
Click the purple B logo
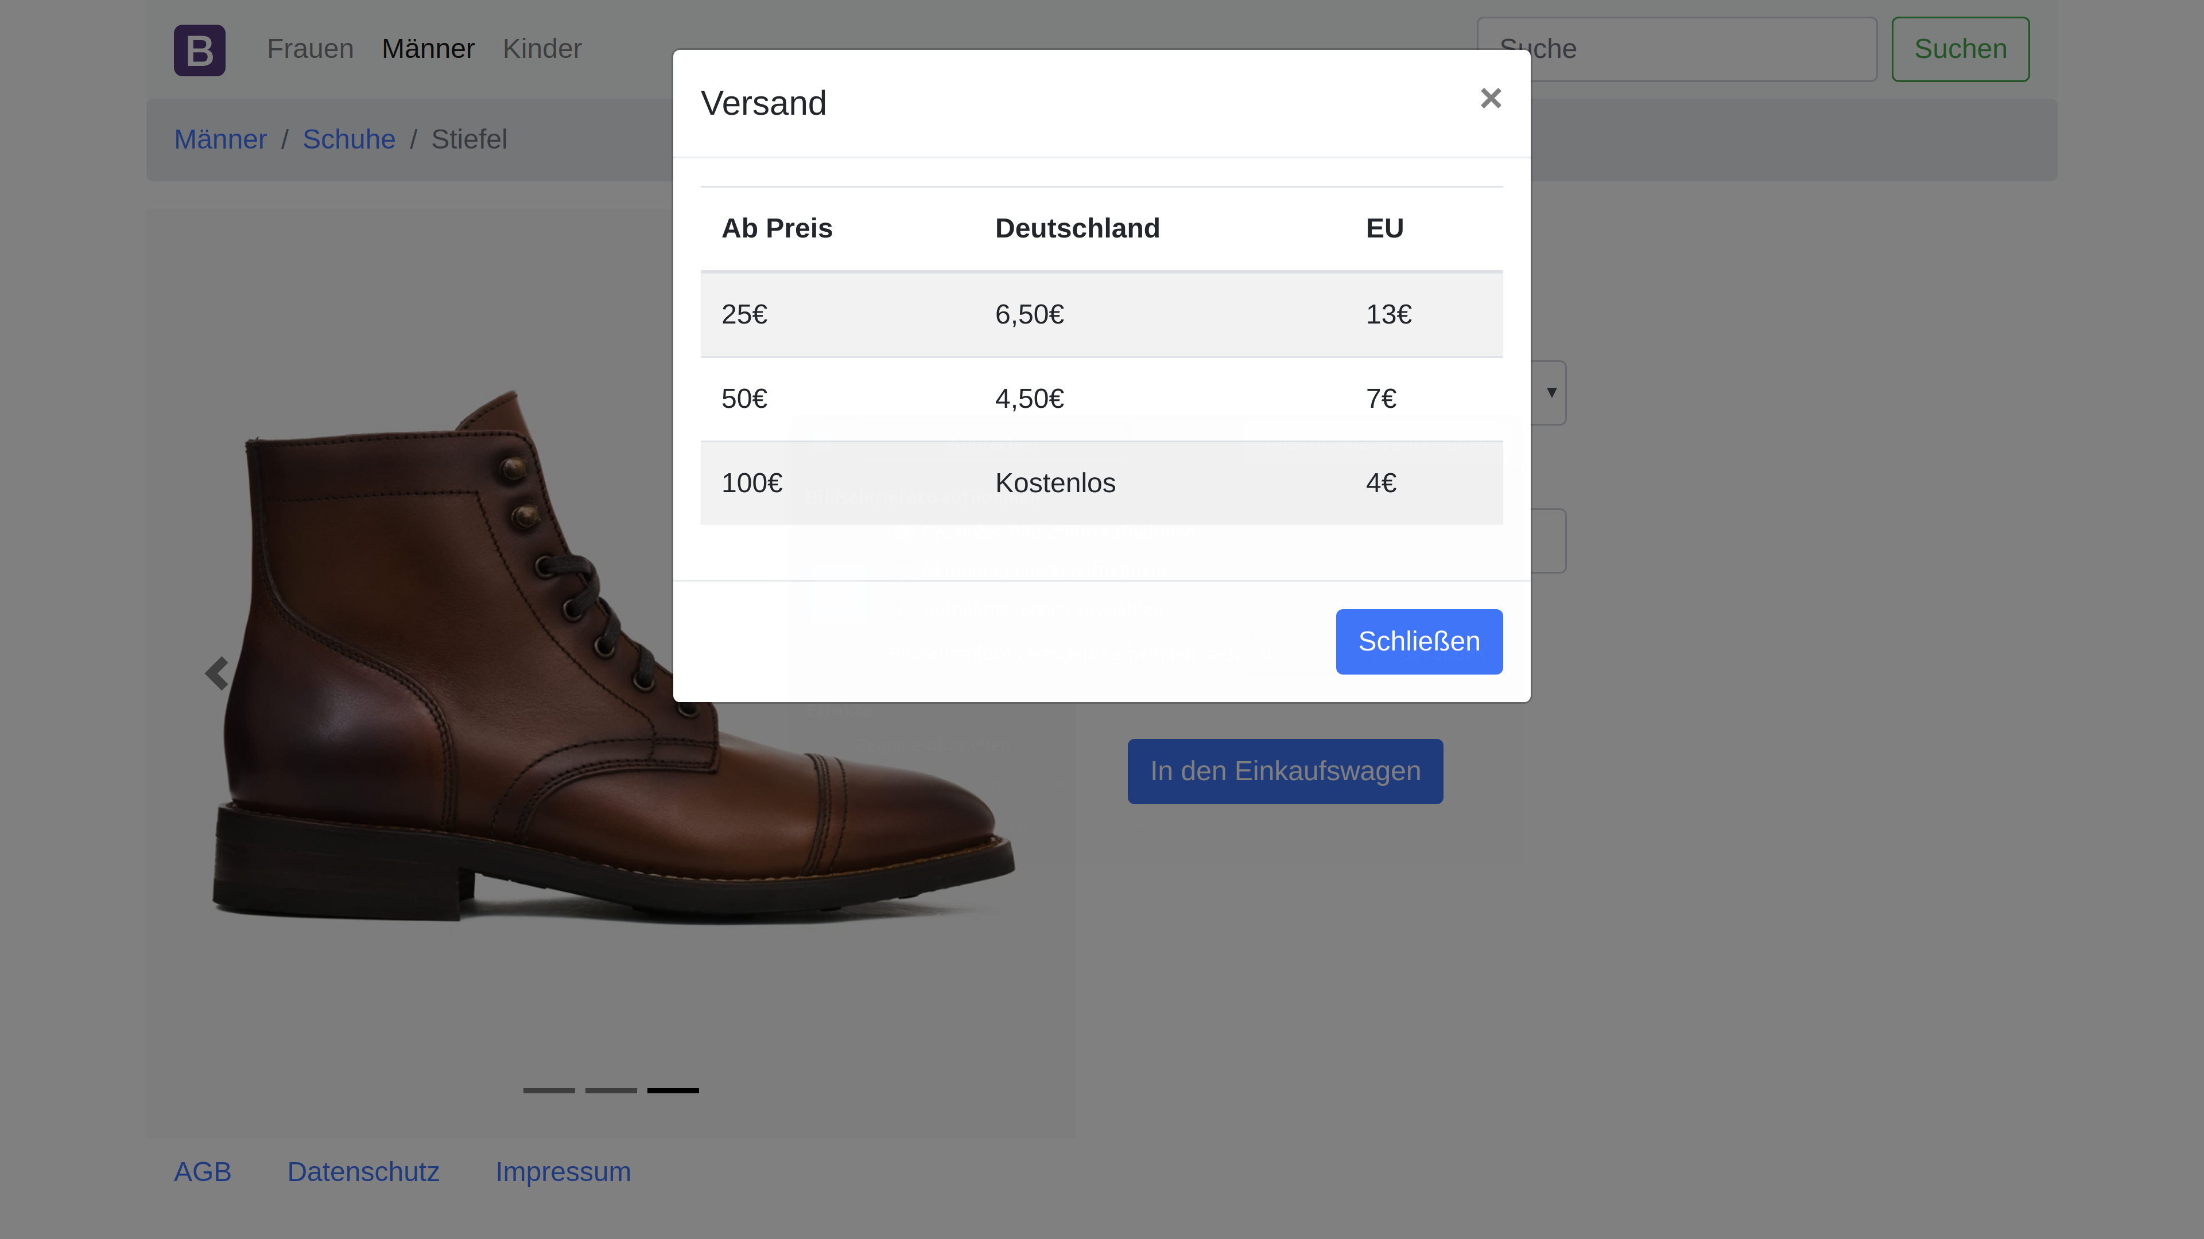point(199,49)
